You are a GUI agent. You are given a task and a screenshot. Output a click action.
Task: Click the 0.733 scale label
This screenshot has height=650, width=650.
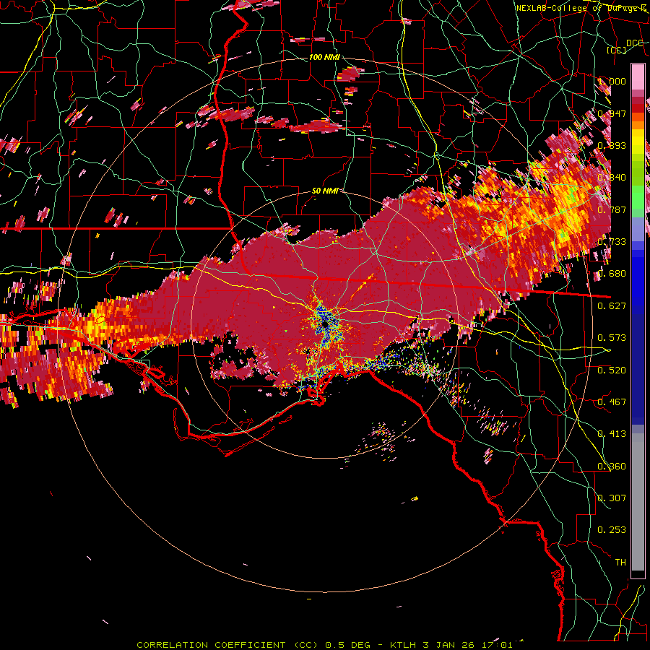click(x=612, y=241)
